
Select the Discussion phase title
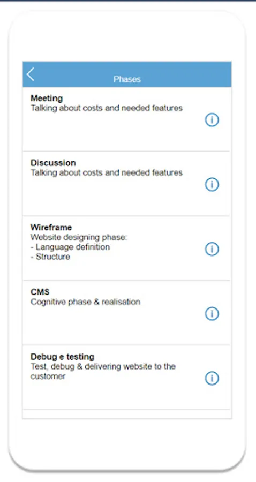coord(53,163)
